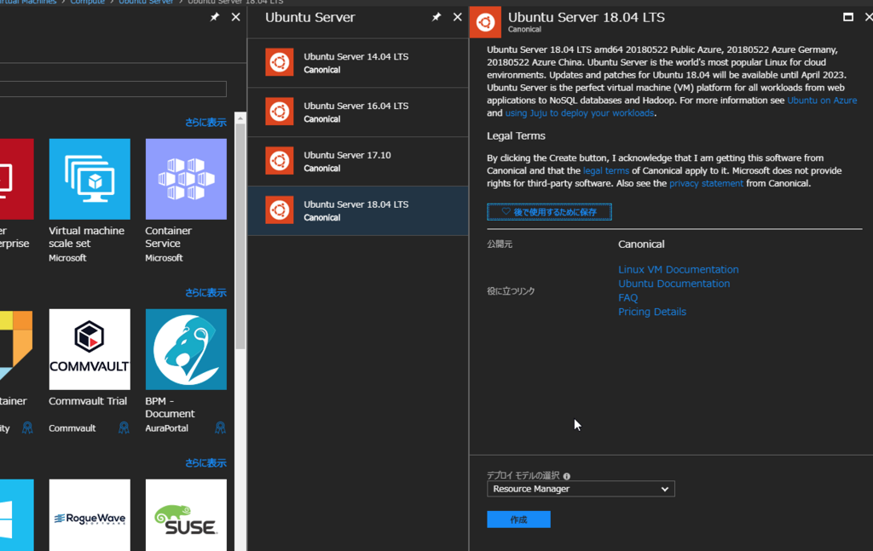
Task: Click the Ubuntu Server 16.04 LTS icon
Action: point(279,112)
